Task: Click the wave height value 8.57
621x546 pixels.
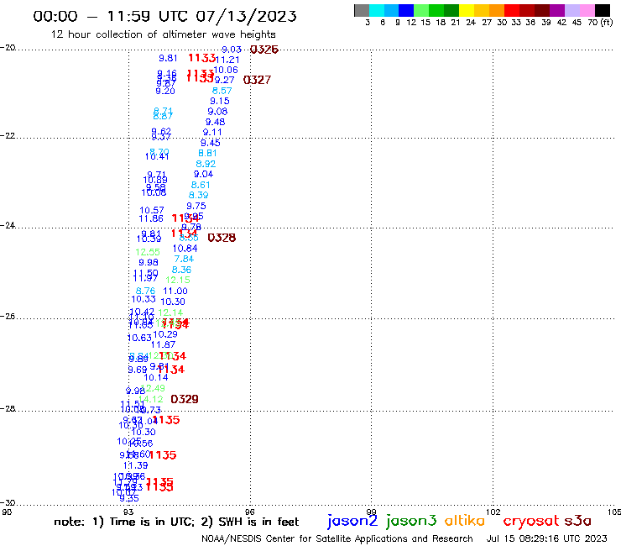Action: coord(222,91)
